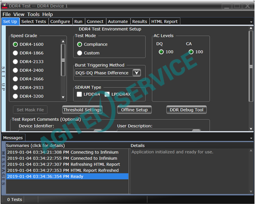
Task: Click the User Description input field
Action: click(159, 130)
